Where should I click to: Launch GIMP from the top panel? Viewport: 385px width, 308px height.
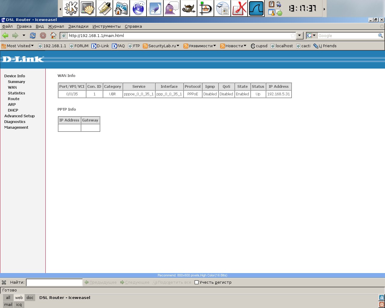[189, 8]
